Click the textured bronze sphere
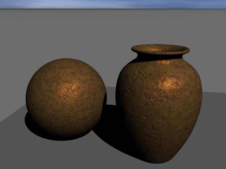This screenshot has width=226, height=169. pos(66,99)
